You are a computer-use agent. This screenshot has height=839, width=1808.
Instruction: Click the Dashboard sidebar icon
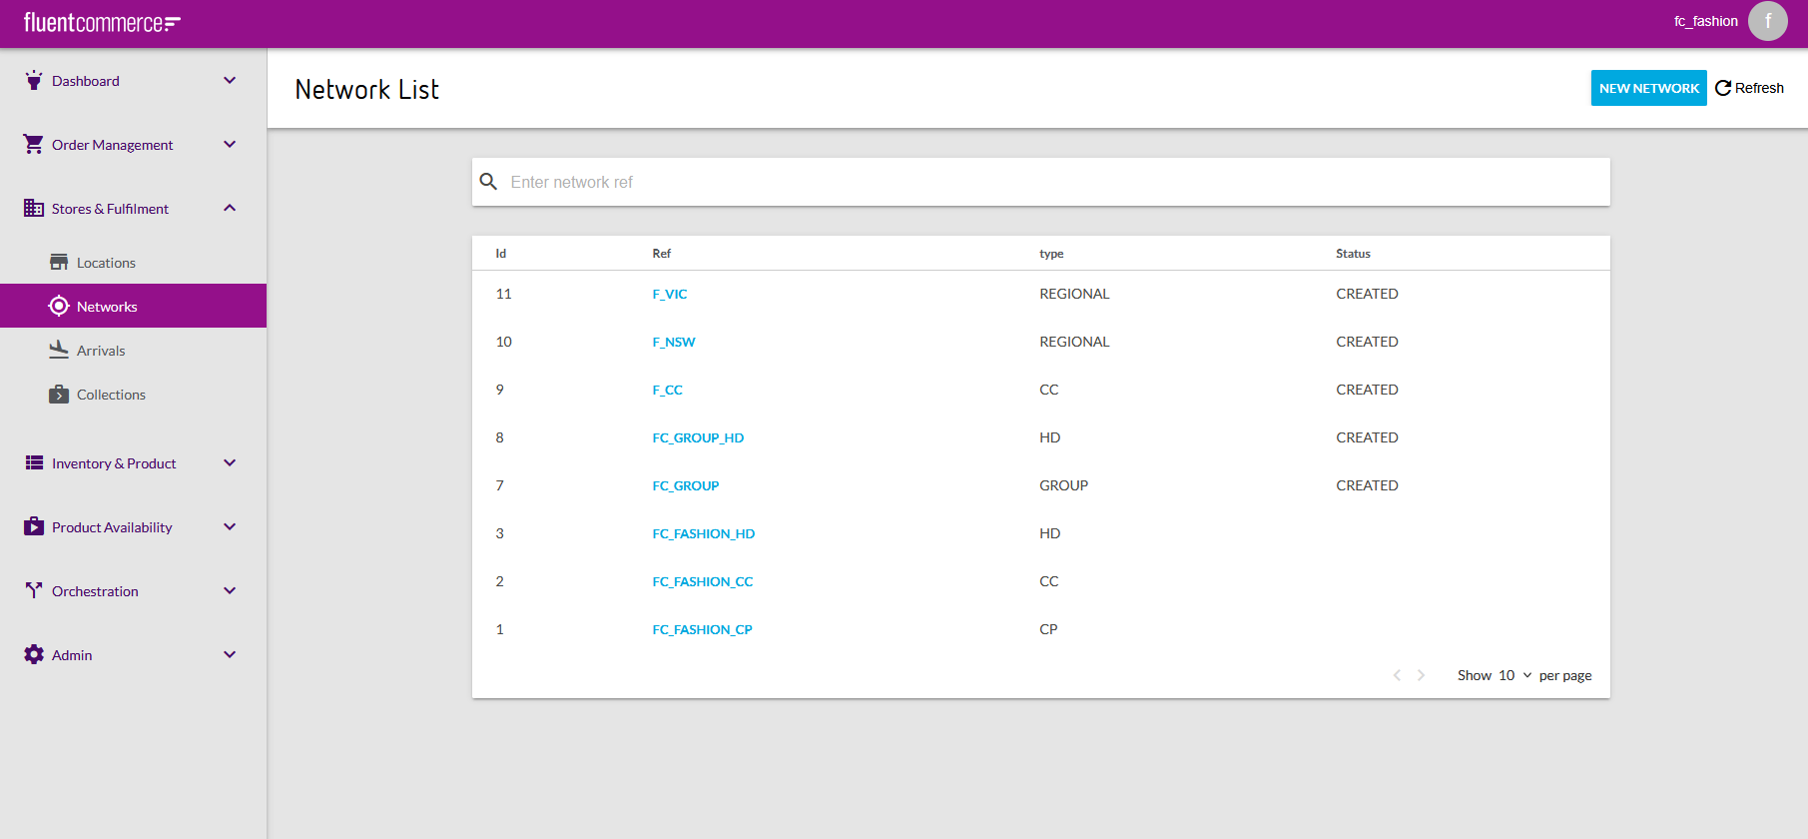pos(34,81)
